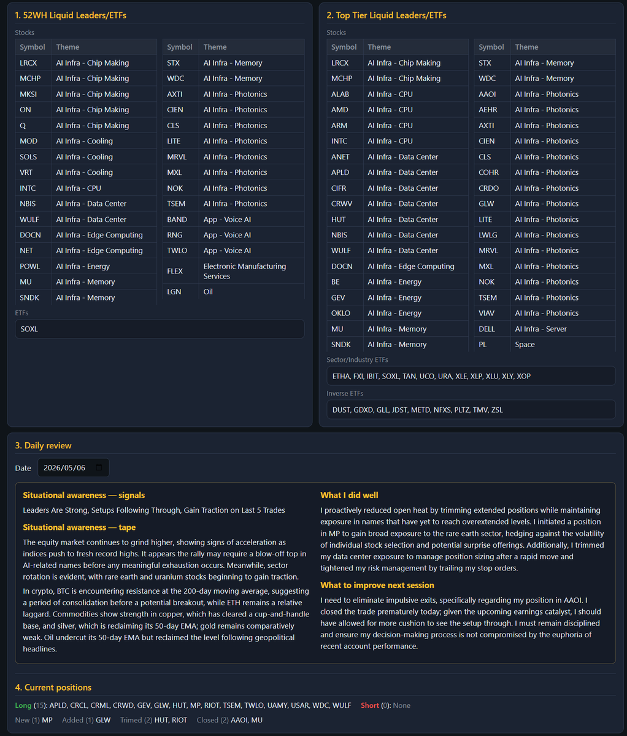
Task: Click the AMD symbol row
Action: pyautogui.click(x=398, y=110)
